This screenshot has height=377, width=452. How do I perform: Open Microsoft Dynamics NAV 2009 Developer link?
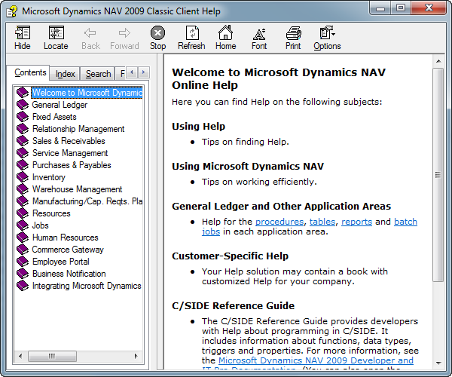tap(316, 360)
